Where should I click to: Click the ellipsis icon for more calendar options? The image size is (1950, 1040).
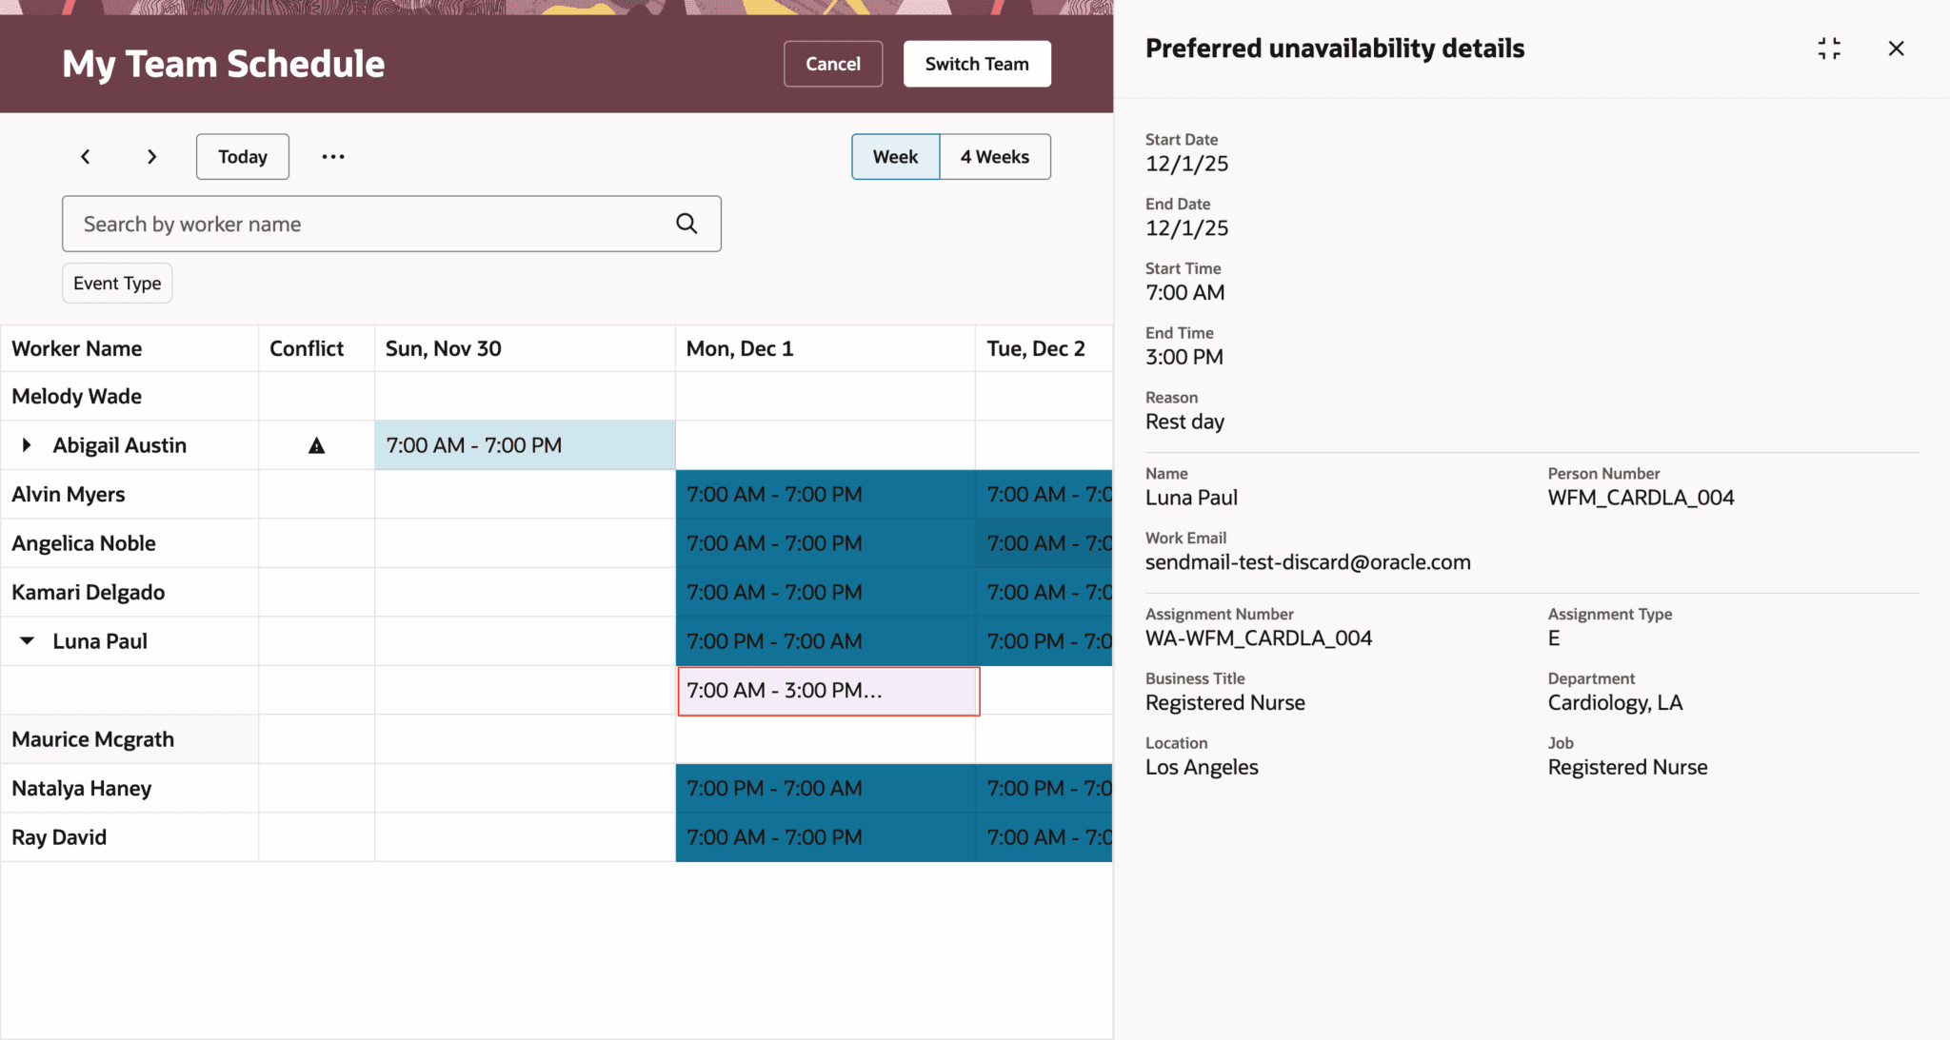(332, 156)
